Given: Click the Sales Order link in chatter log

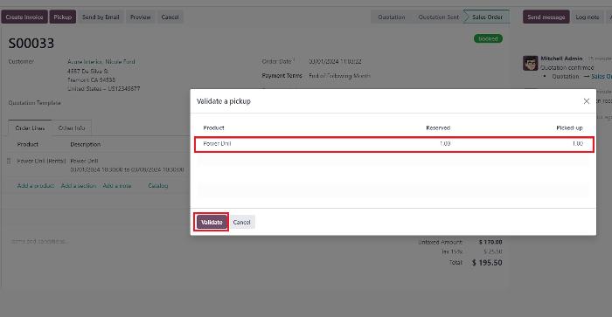Looking at the screenshot, I should pos(602,77).
